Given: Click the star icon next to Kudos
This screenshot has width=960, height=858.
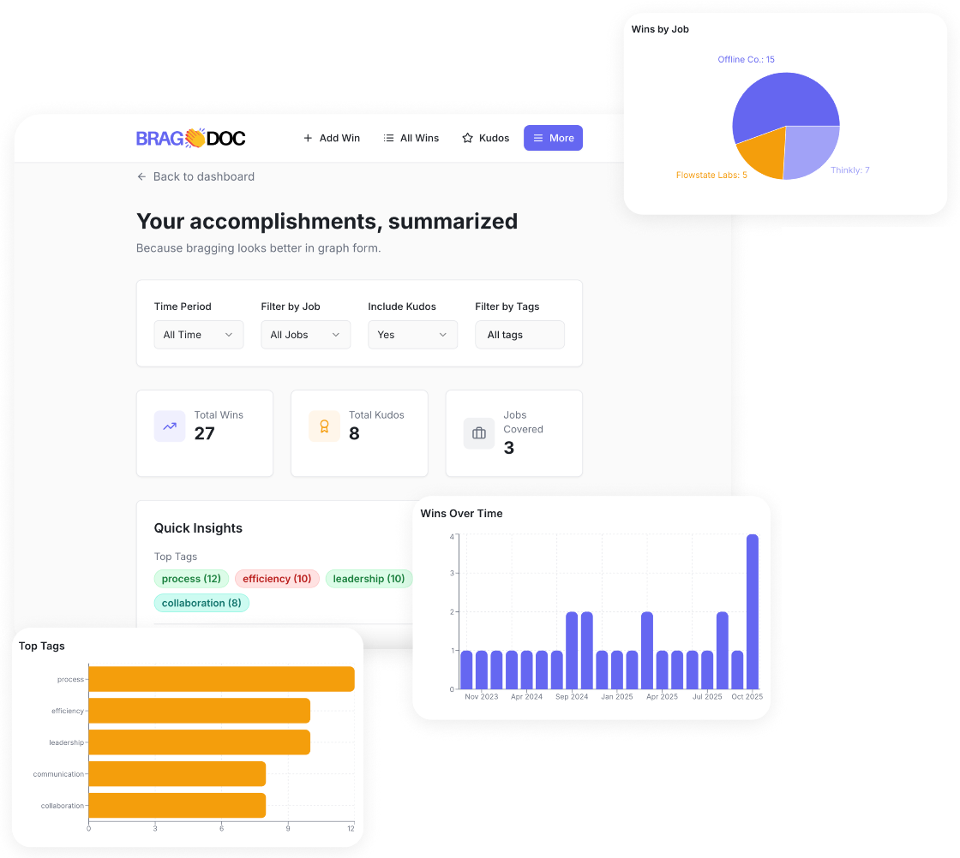Looking at the screenshot, I should pos(465,138).
